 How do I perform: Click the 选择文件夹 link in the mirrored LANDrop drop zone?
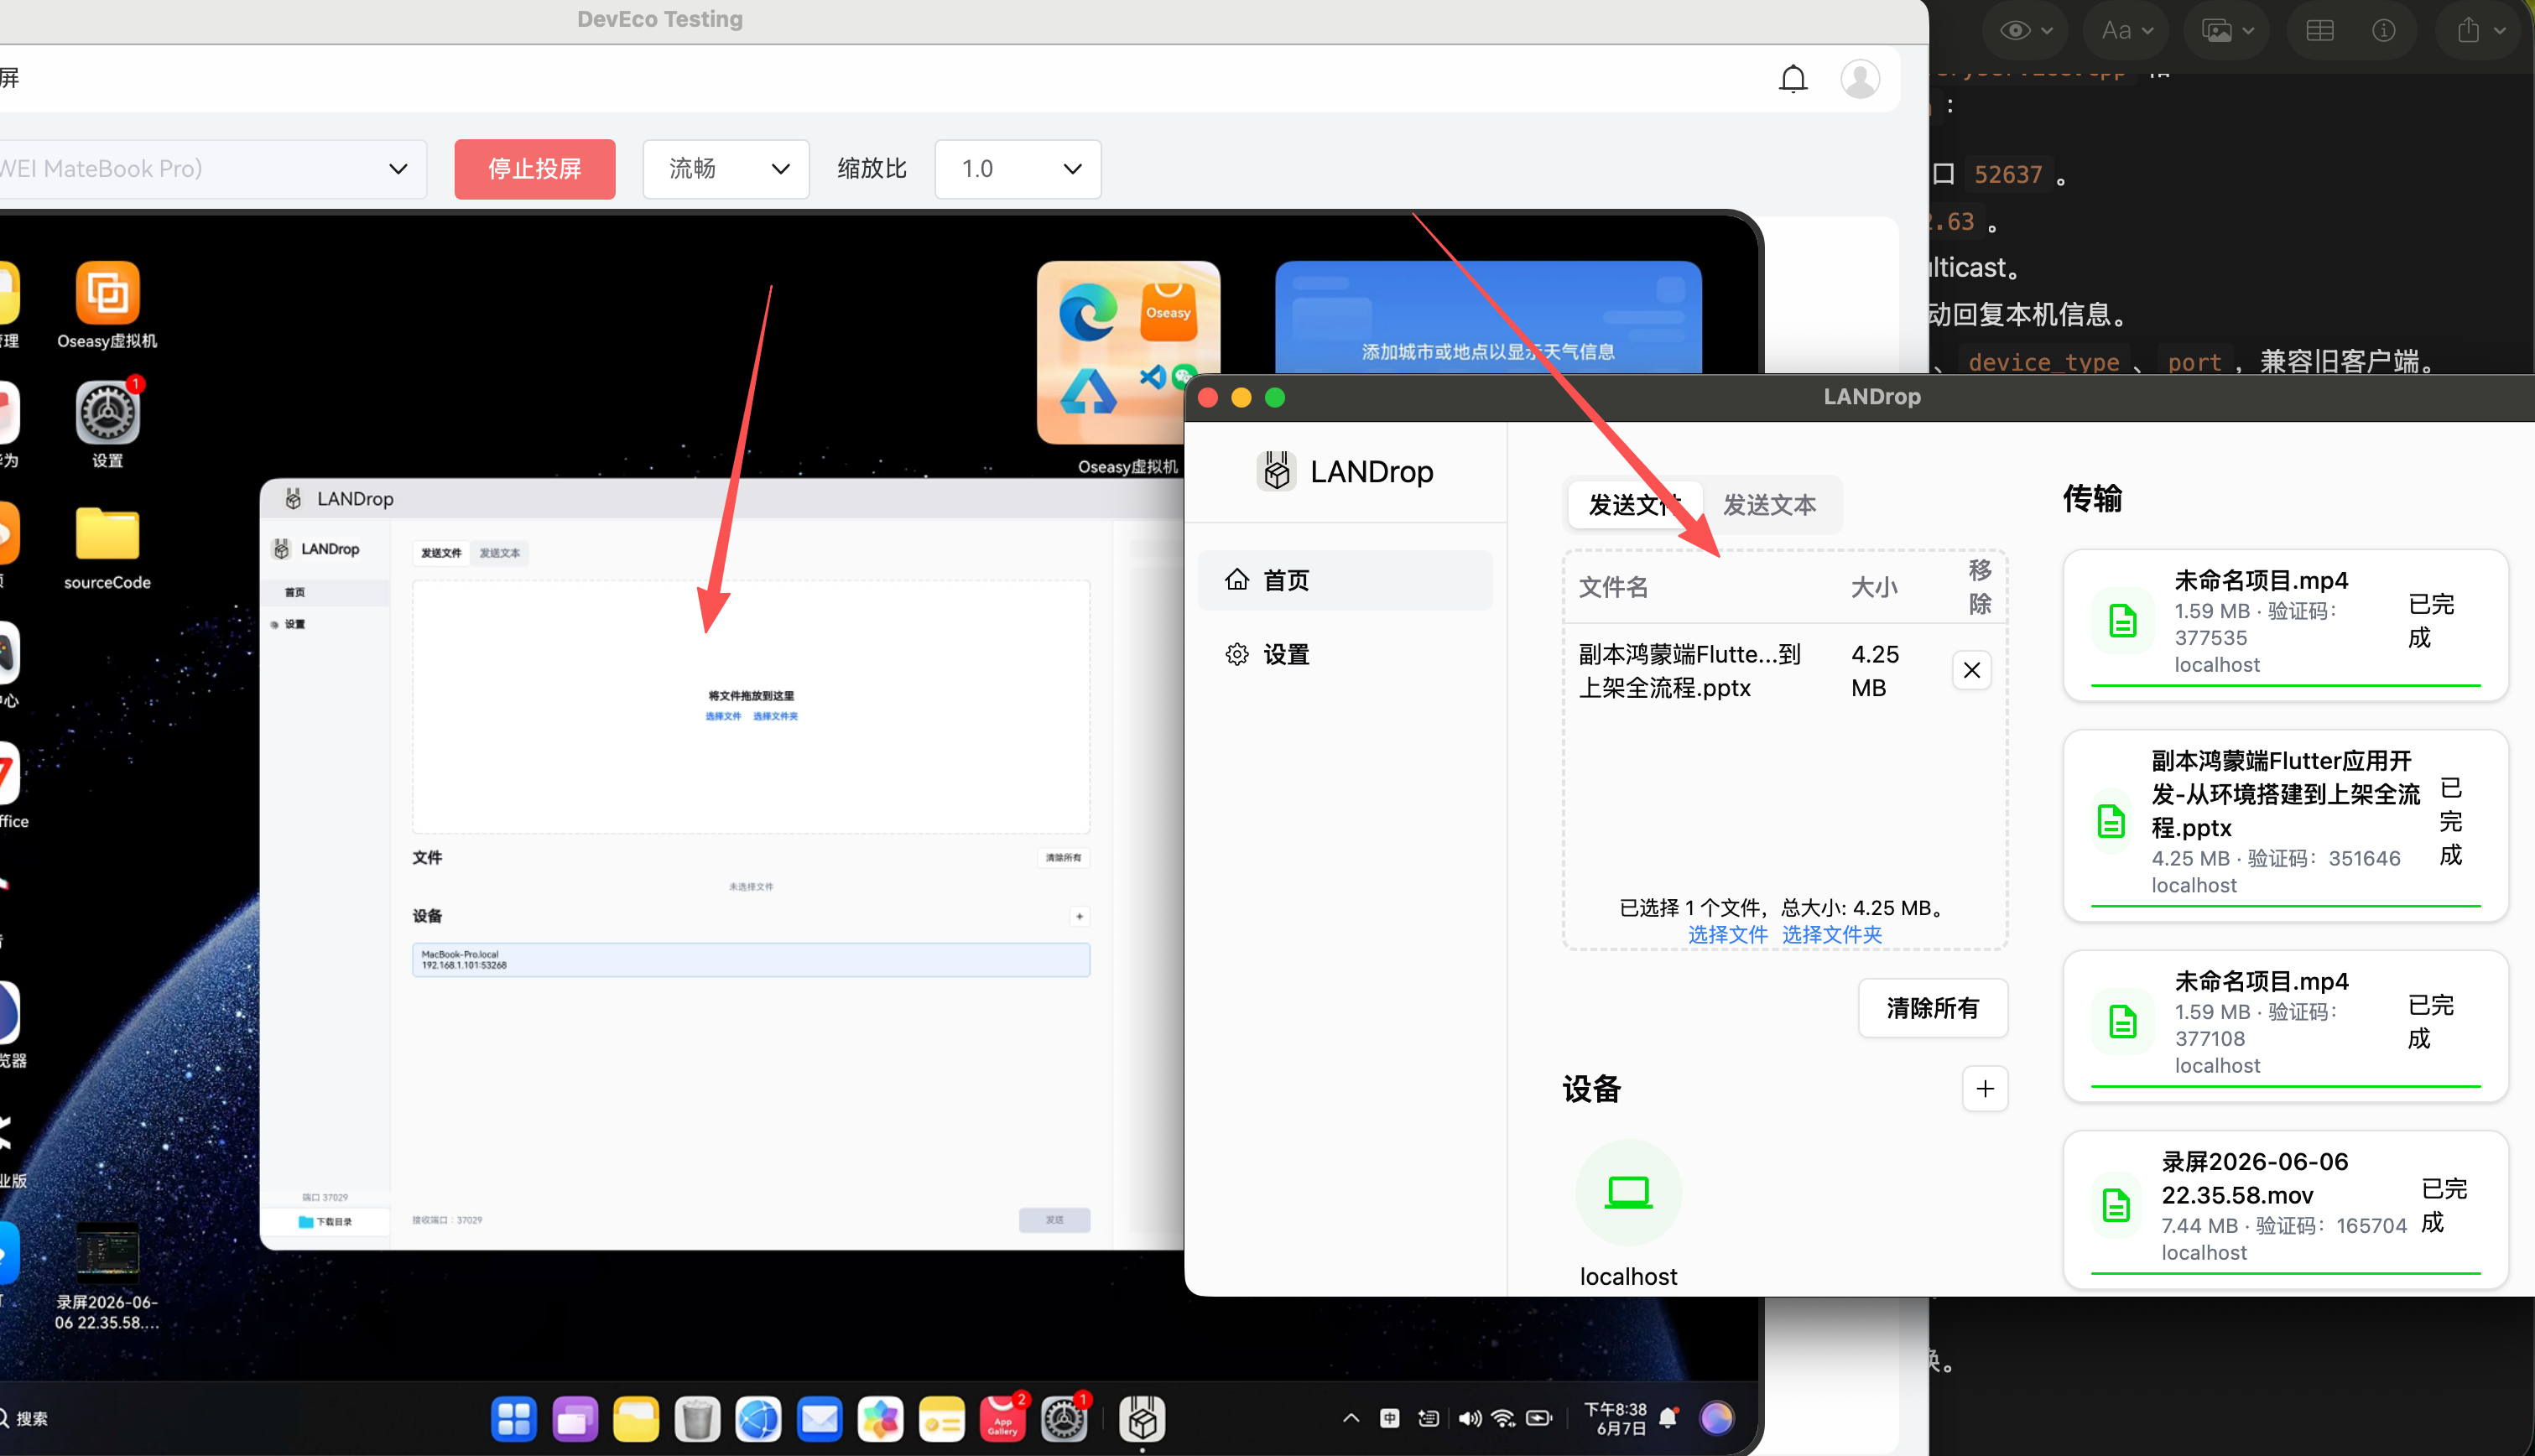point(775,716)
